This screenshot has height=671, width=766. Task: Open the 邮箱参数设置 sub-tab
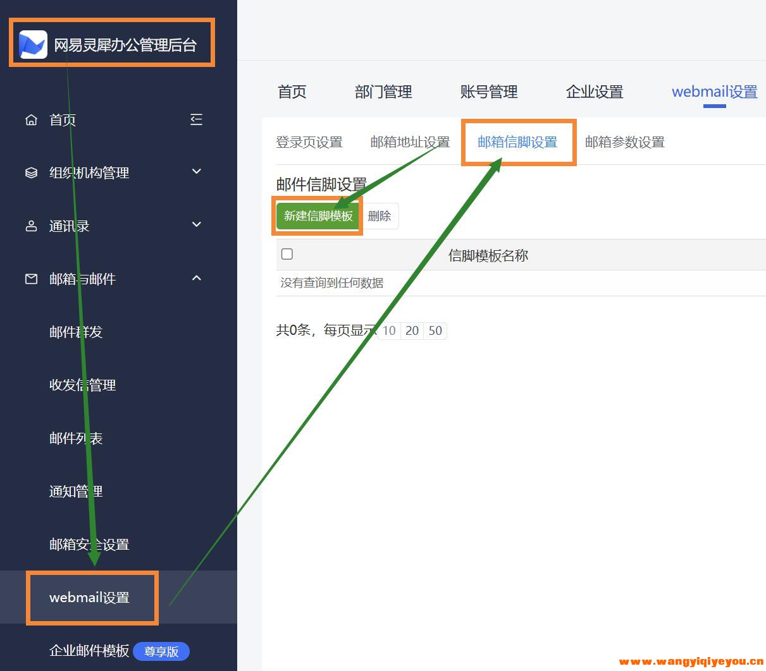[625, 142]
